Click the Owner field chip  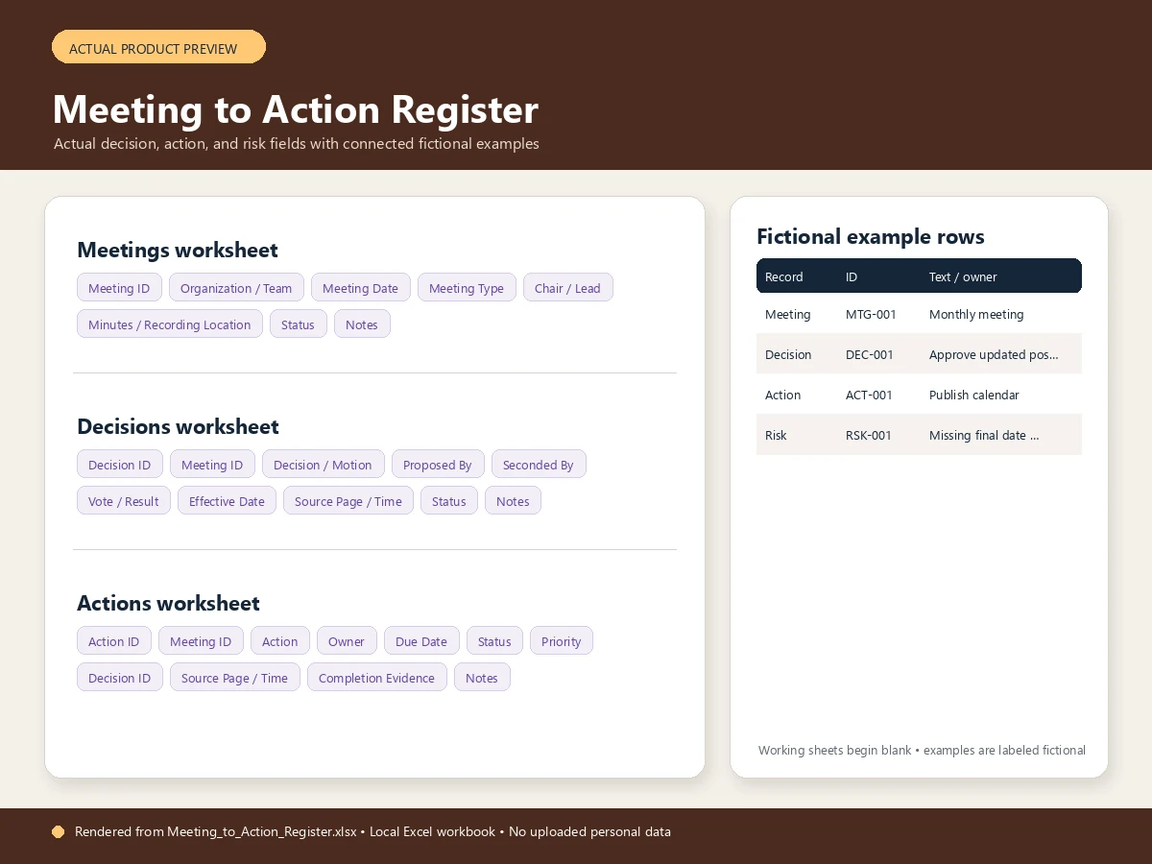347,641
